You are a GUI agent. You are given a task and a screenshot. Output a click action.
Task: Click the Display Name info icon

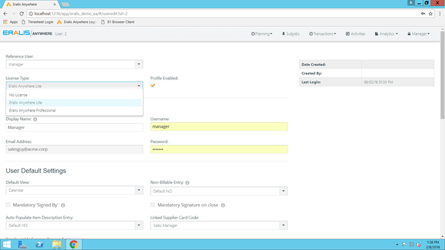pos(35,120)
